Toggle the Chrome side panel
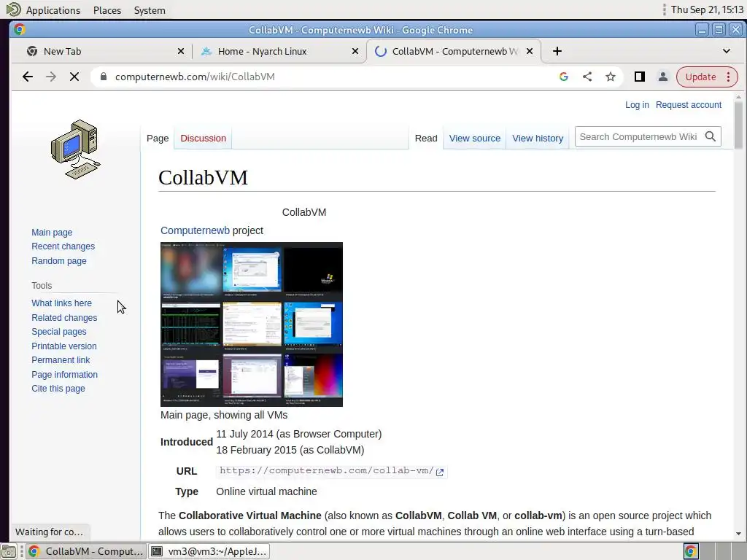747x560 pixels. 639,77
